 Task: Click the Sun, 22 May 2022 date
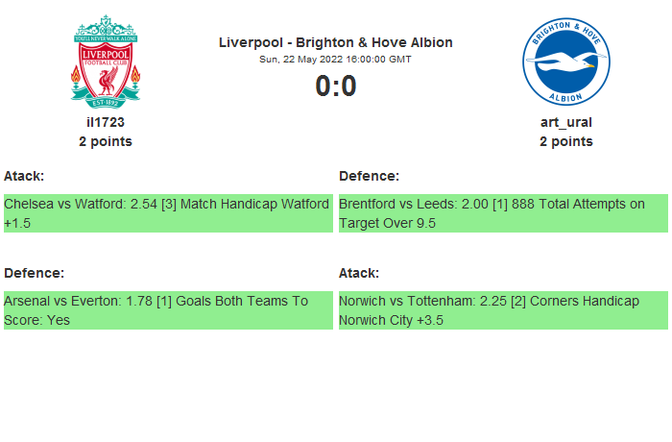(301, 59)
